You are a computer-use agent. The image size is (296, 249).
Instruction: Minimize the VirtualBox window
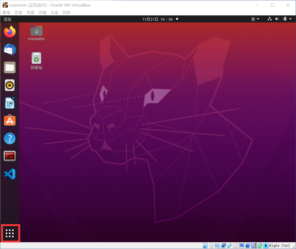tap(257, 5)
